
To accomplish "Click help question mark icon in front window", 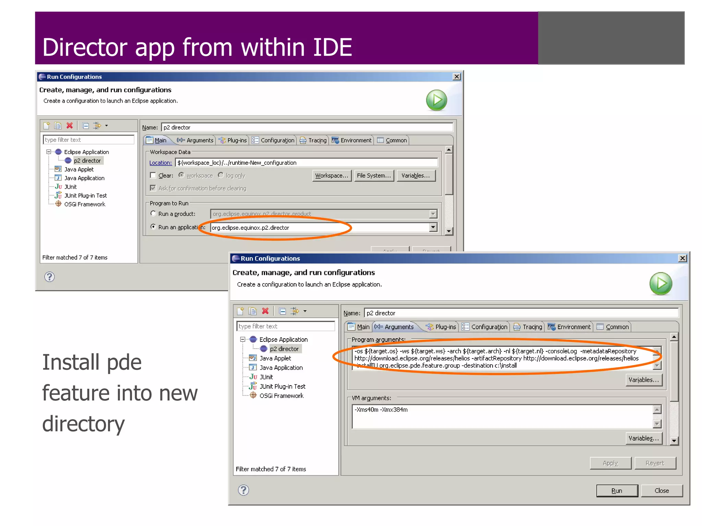I will 243,490.
